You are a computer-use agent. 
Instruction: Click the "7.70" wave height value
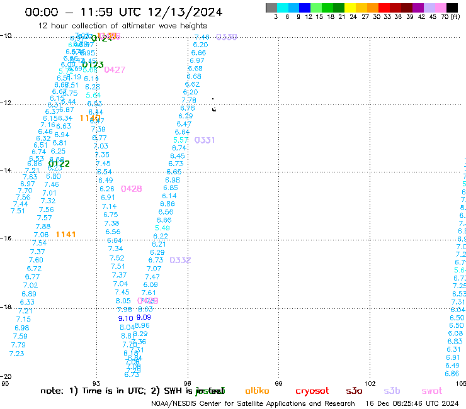[25, 191]
